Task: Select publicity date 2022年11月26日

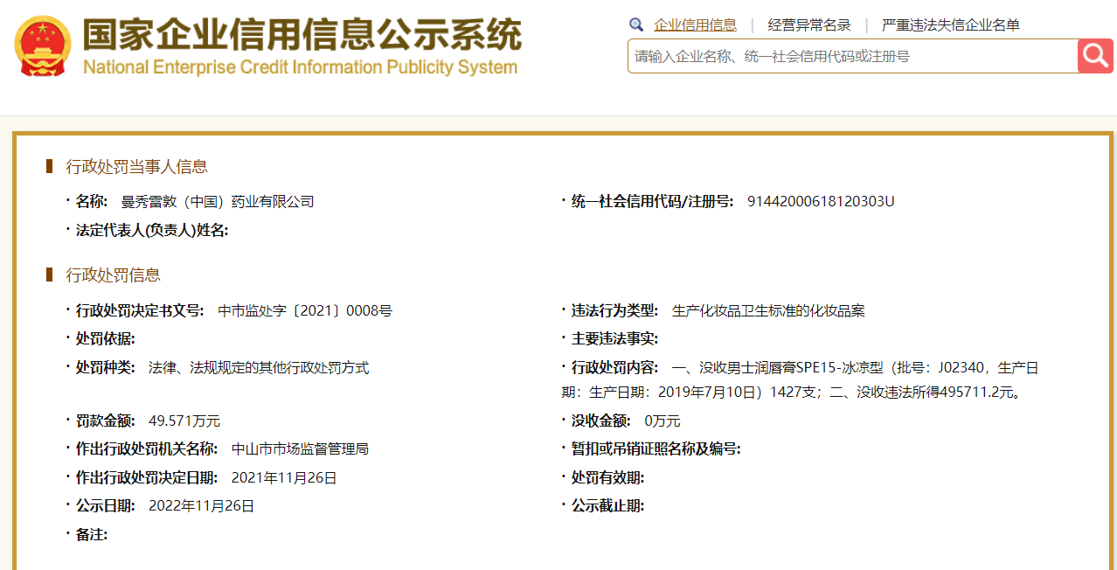Action: pyautogui.click(x=202, y=506)
